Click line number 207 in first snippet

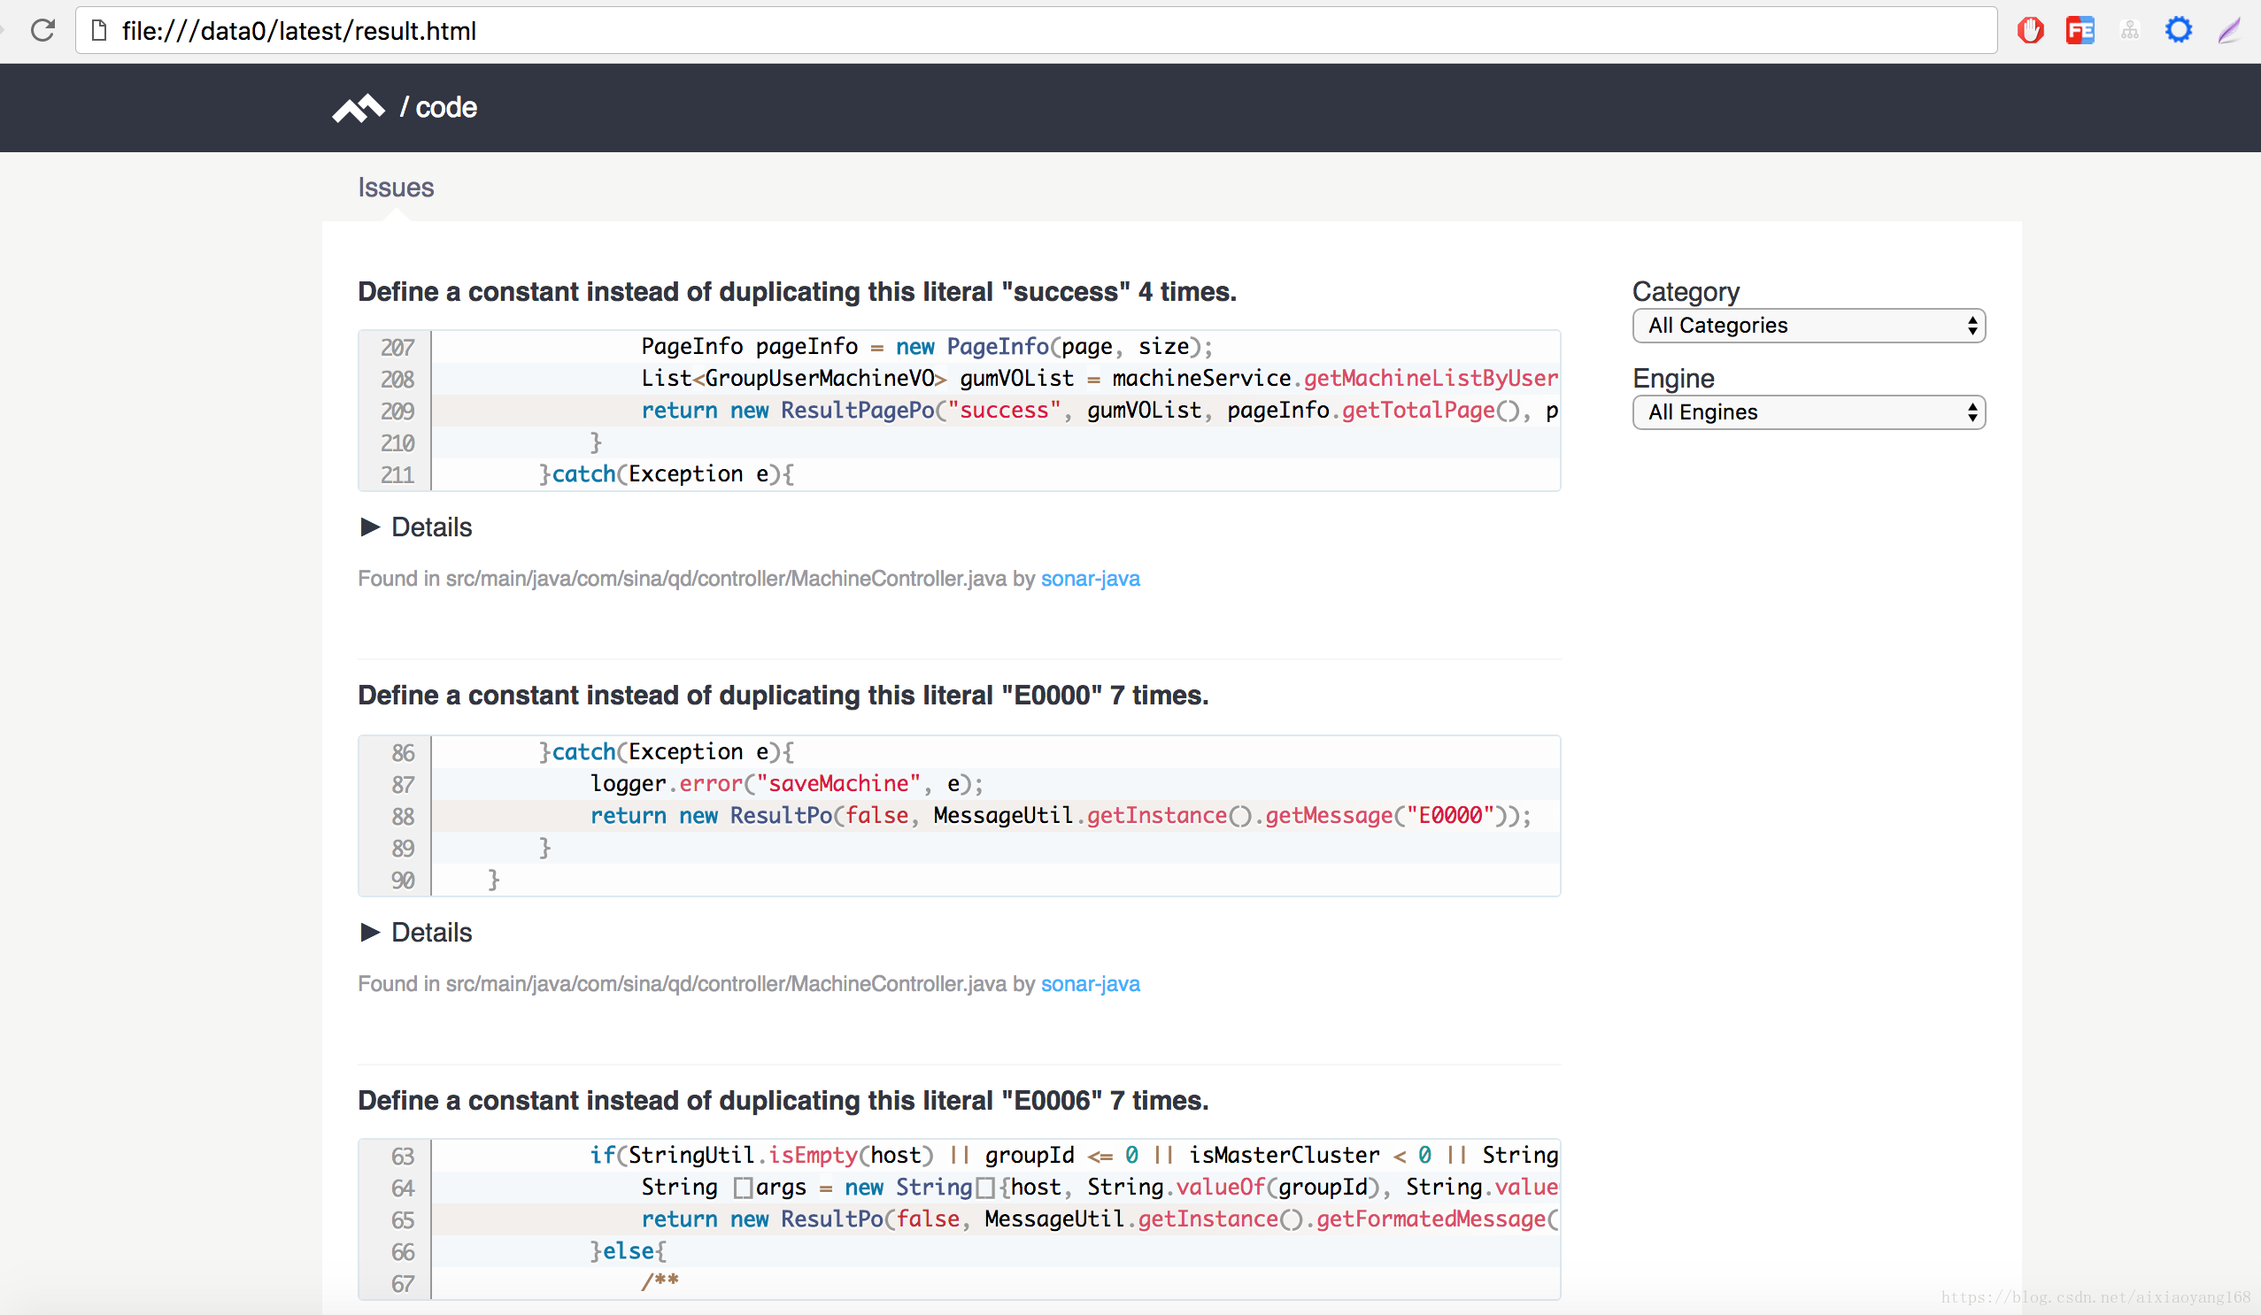[397, 347]
